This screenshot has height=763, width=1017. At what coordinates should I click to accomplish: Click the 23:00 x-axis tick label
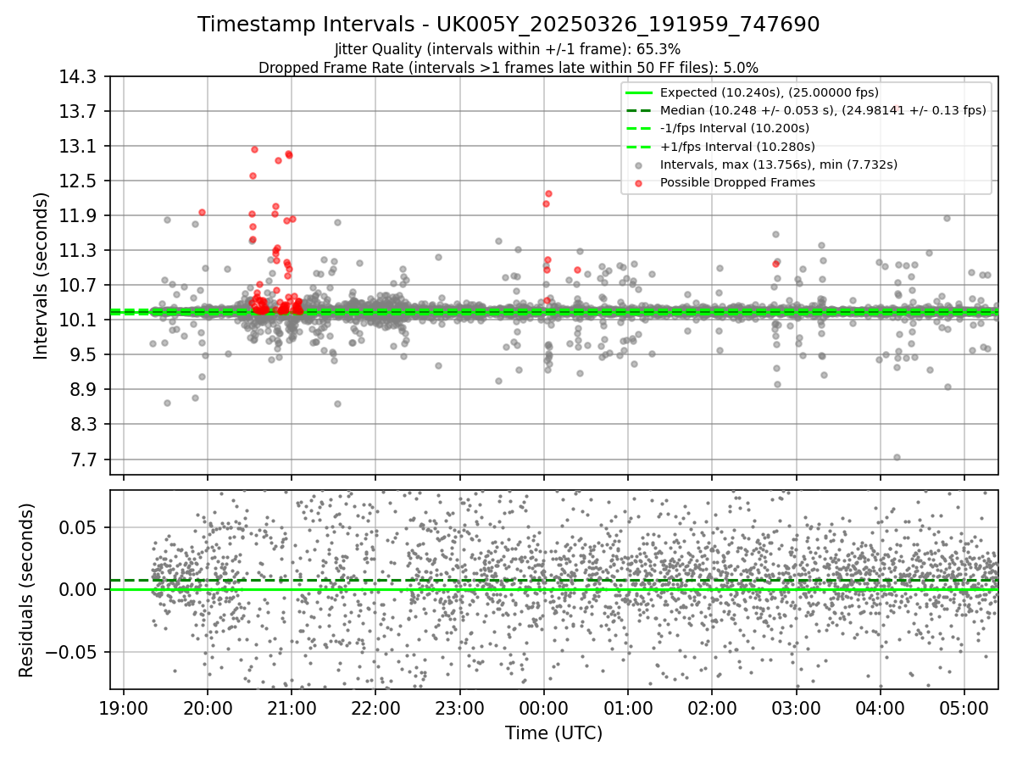(460, 707)
